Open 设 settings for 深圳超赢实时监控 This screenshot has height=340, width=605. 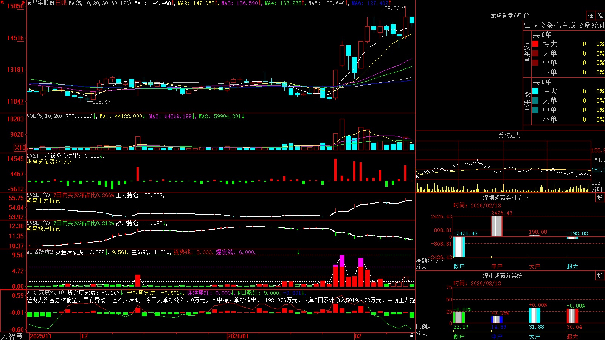pos(600,198)
